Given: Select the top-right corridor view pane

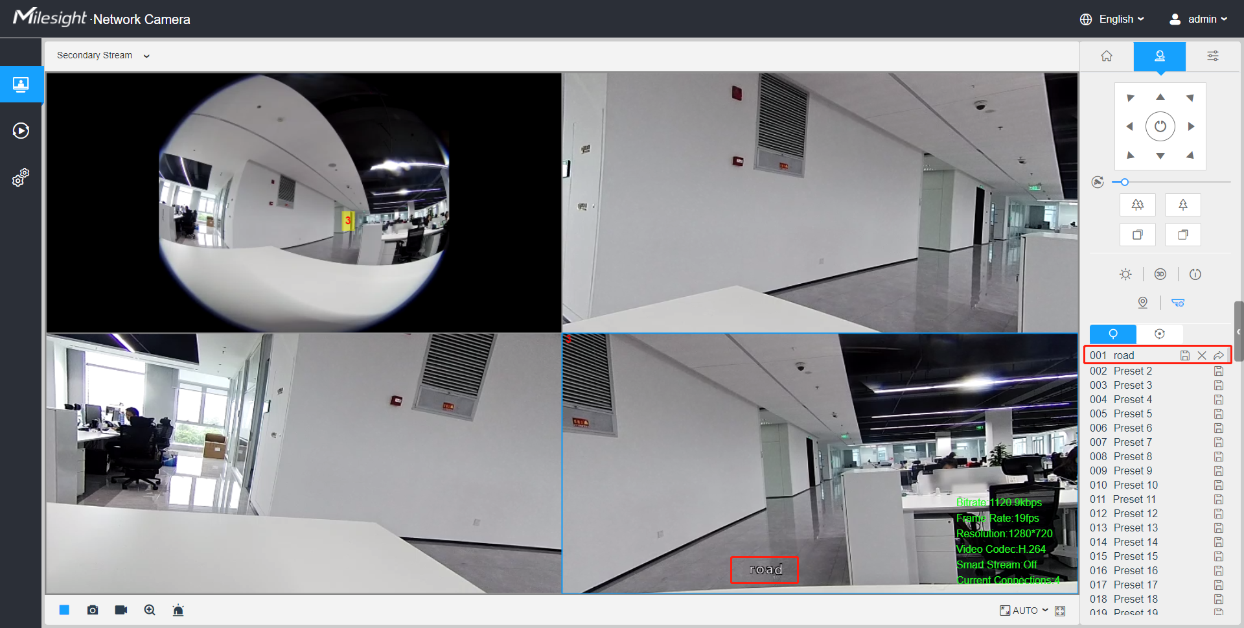Looking at the screenshot, I should (820, 203).
